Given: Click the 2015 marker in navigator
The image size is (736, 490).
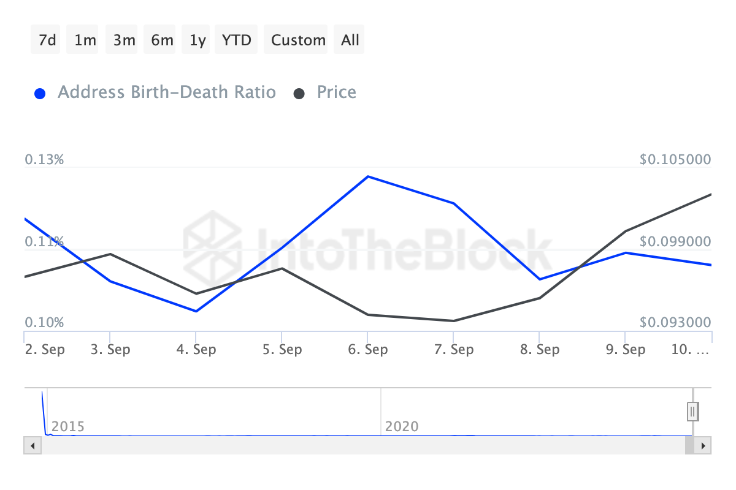Looking at the screenshot, I should click(x=67, y=426).
